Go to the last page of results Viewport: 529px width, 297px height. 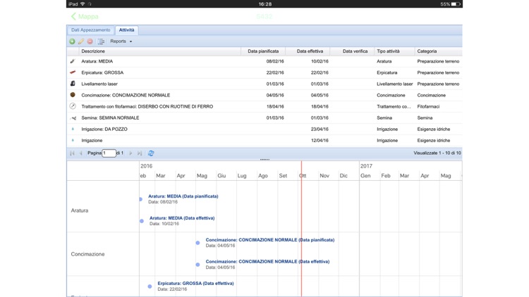[x=140, y=153]
